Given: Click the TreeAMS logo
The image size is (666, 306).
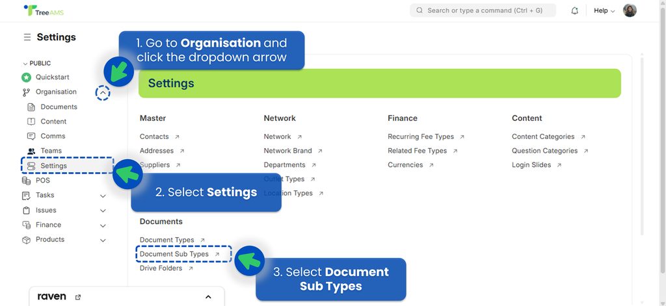Looking at the screenshot, I should click(44, 11).
